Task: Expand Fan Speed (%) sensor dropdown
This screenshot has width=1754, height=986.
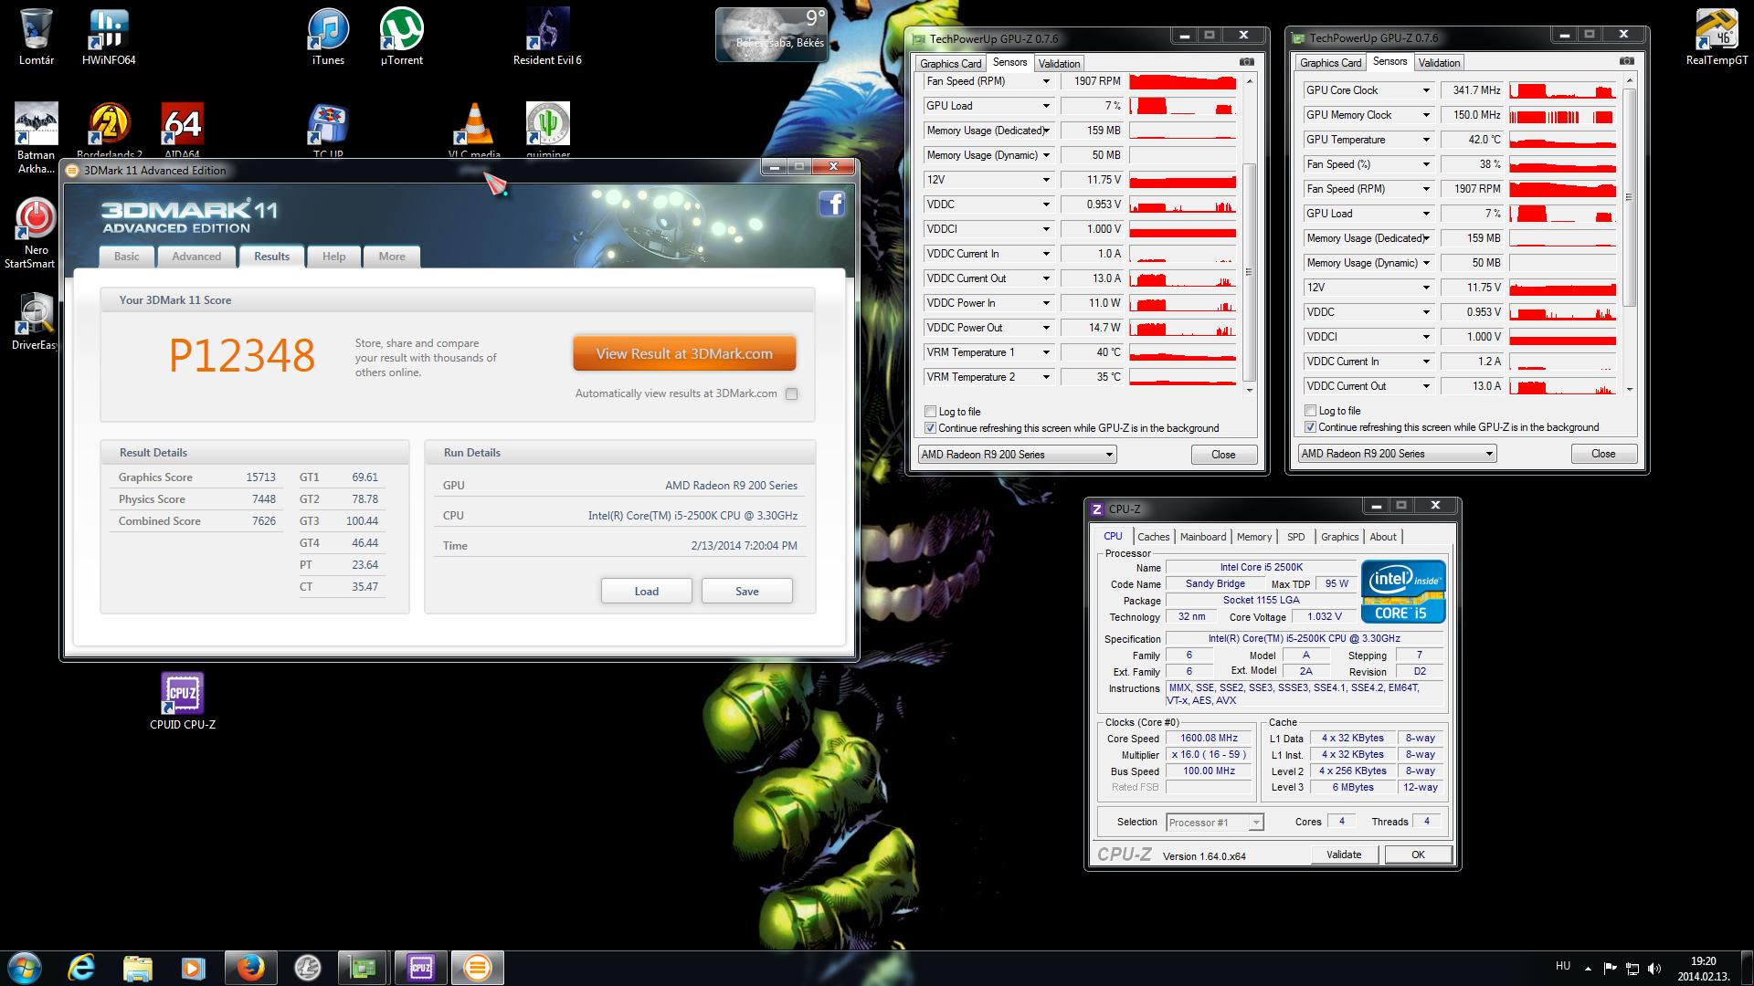Action: tap(1426, 164)
